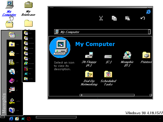The width and height of the screenshot is (163, 122).
Task: Open Find magnifier item in Start menu
Action: pos(14,72)
